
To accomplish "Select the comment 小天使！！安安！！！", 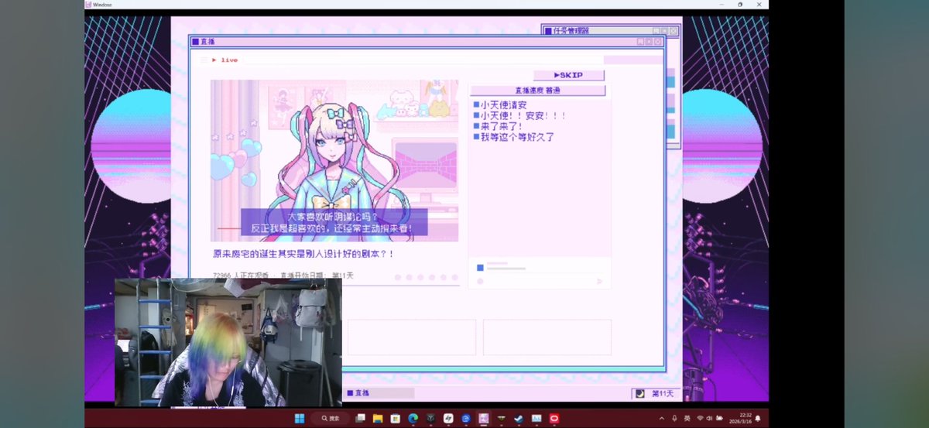I will (x=520, y=115).
